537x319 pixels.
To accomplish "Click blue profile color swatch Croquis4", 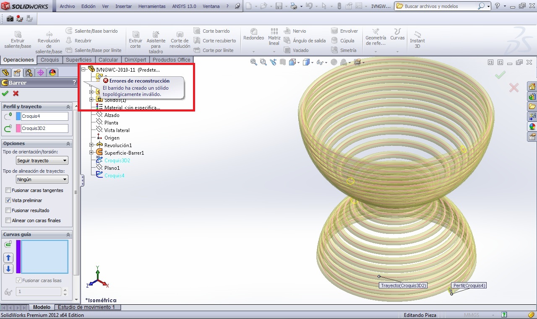I will 18,116.
